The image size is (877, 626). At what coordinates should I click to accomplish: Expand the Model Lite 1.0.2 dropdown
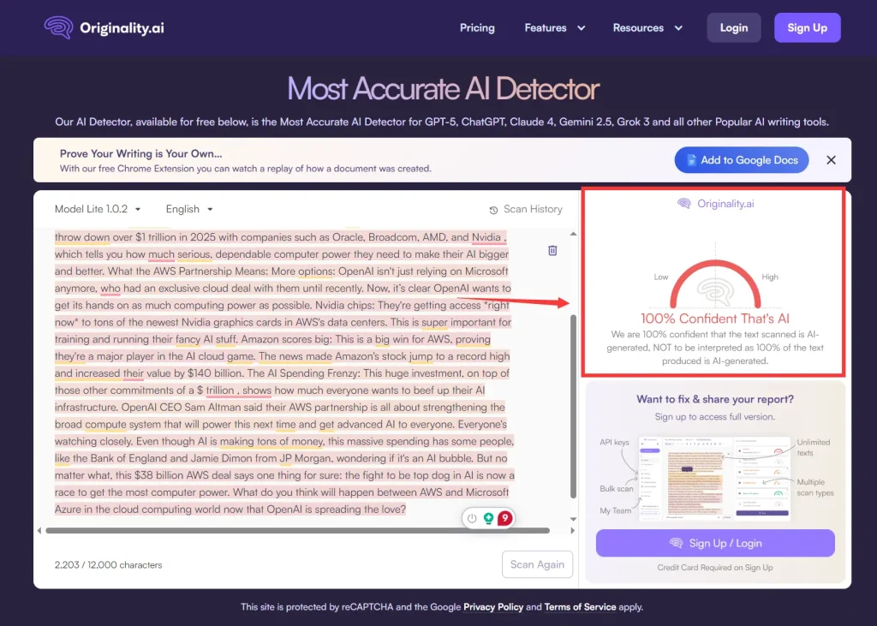pos(98,209)
